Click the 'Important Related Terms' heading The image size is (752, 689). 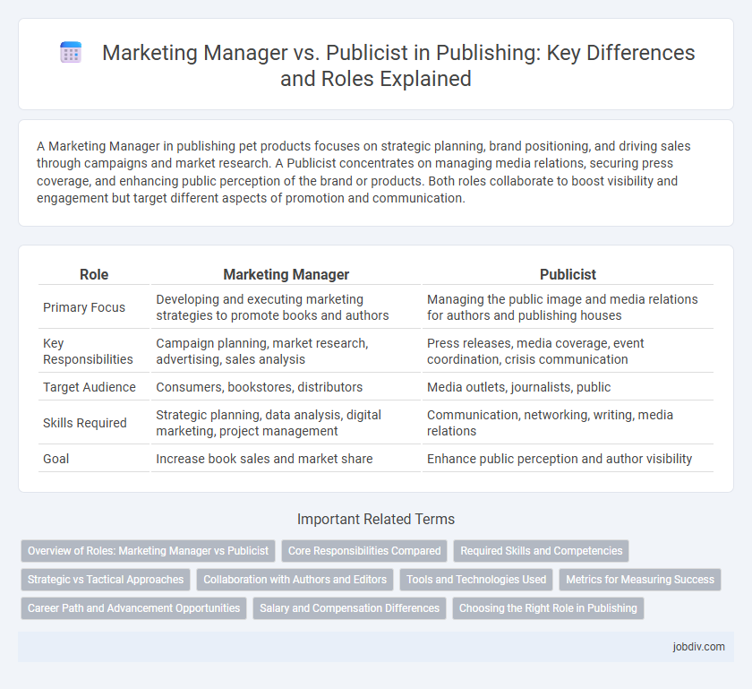[376, 519]
